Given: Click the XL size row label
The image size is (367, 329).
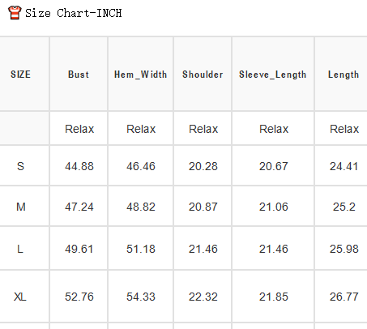Looking at the screenshot, I should pos(20,297).
